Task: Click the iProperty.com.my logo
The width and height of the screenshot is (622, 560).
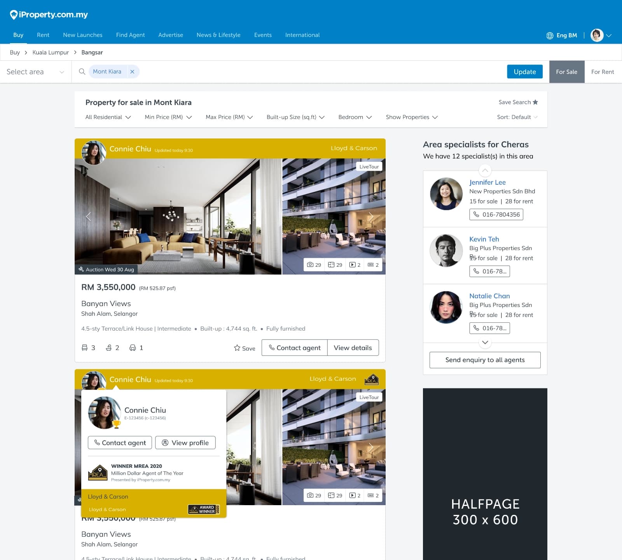Action: [49, 14]
